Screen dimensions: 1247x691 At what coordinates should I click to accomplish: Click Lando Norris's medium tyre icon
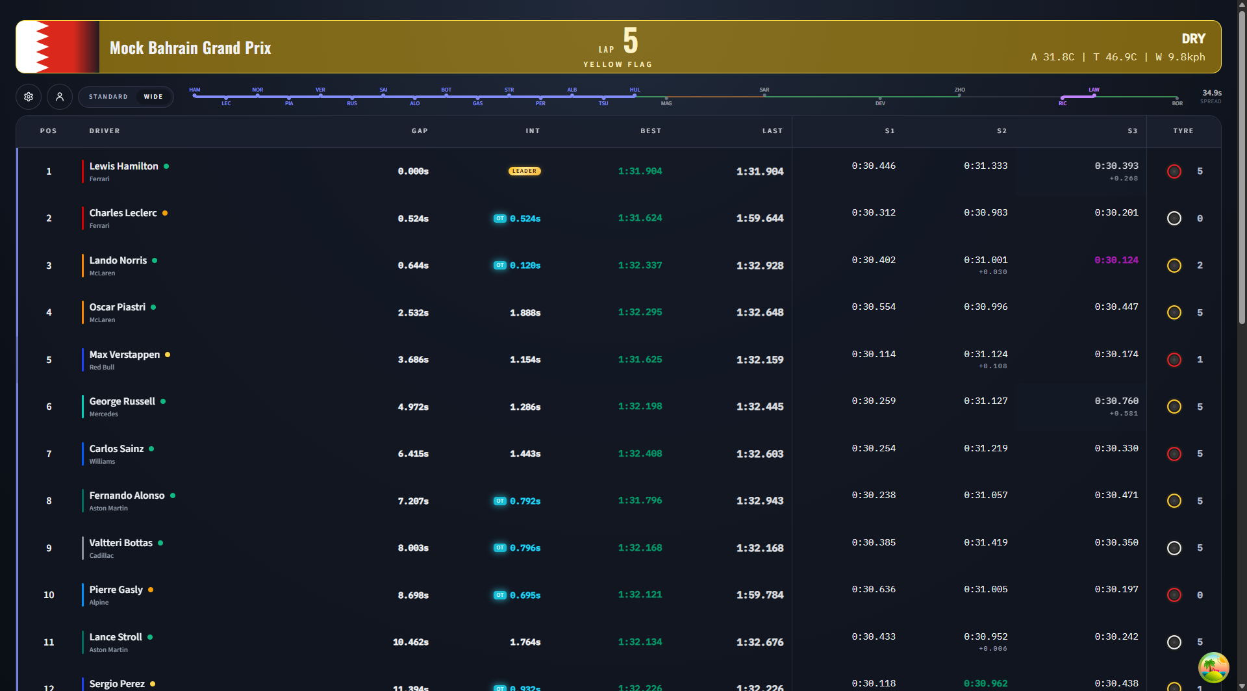1174,266
